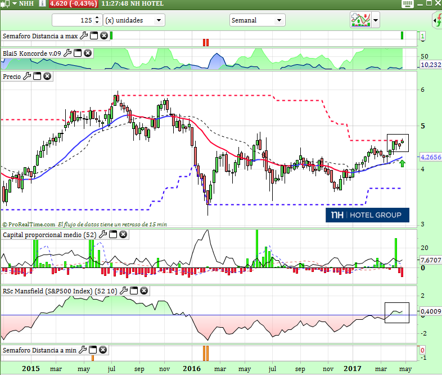
Task: Configure Capital proporcional medio with wrench
Action: [103, 234]
